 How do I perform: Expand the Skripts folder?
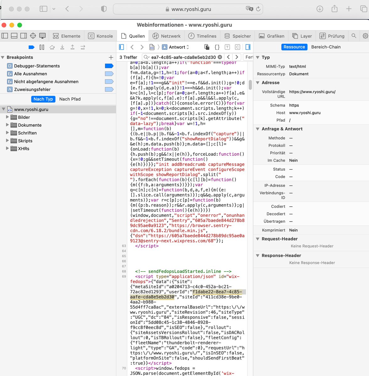8,140
